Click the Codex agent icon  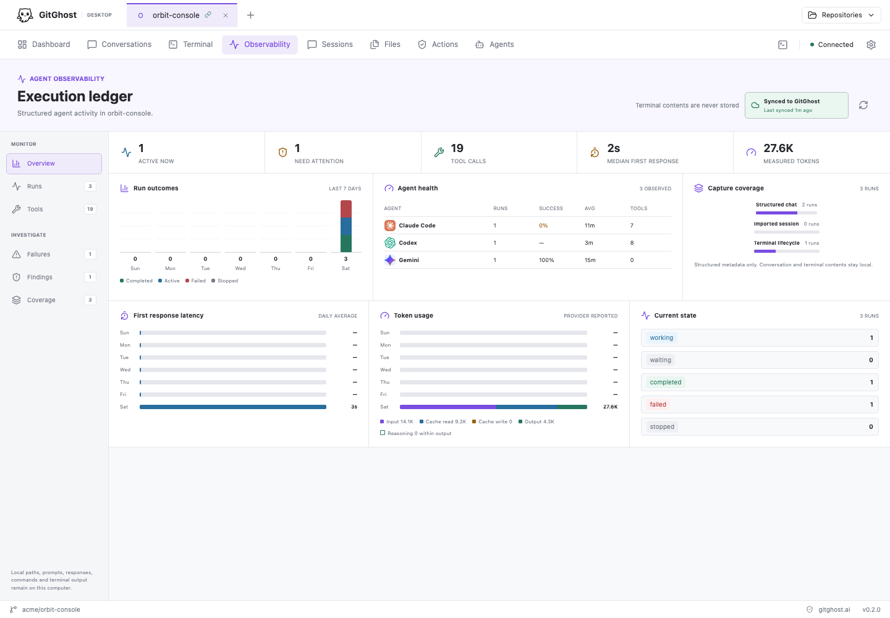click(390, 243)
